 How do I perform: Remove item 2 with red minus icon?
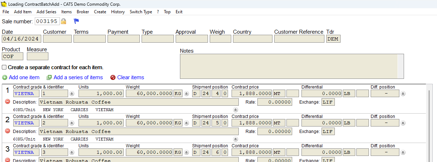[8, 131]
